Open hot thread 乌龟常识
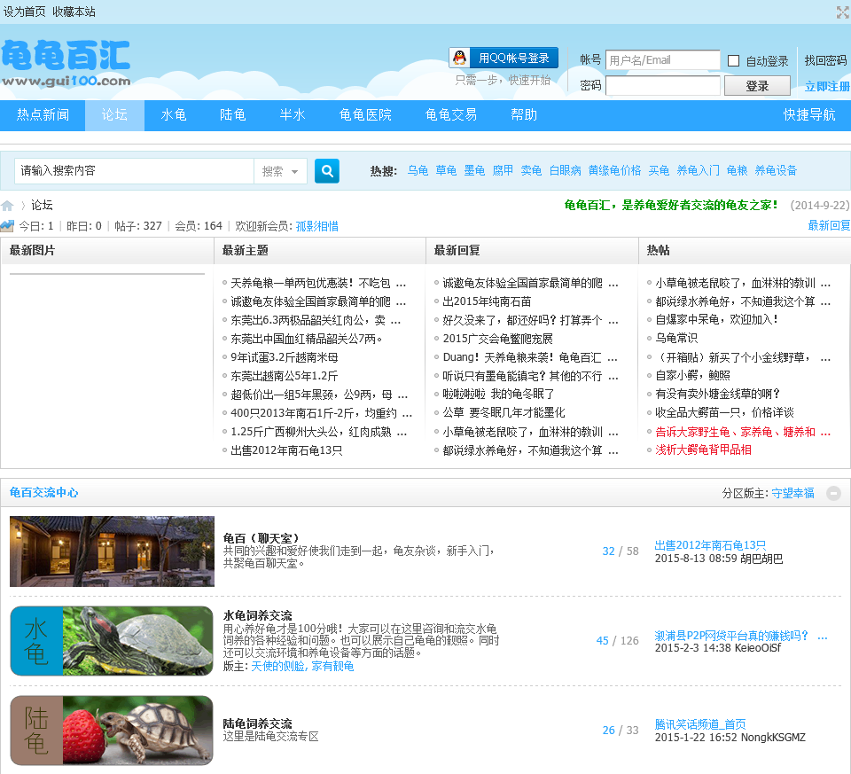The height and width of the screenshot is (774, 851). coord(676,338)
